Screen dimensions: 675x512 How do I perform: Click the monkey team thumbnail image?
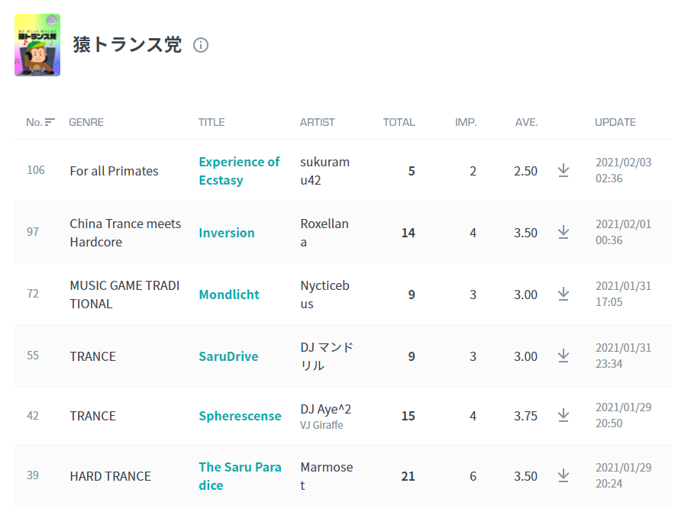[x=37, y=45]
